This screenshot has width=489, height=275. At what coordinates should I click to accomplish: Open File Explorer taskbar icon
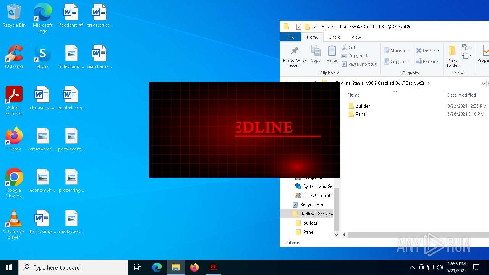pyautogui.click(x=176, y=267)
